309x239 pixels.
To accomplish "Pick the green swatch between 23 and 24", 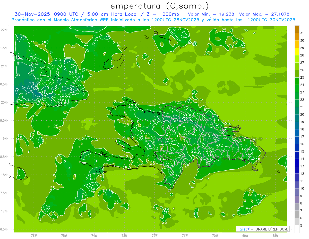I will (x=297, y=88).
